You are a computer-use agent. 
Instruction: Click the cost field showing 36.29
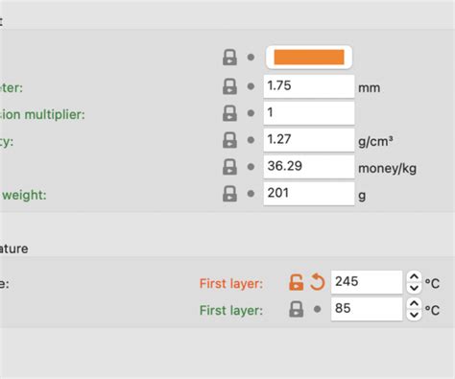[309, 167]
